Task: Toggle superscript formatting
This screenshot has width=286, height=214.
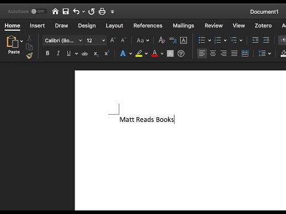Action: point(107,53)
